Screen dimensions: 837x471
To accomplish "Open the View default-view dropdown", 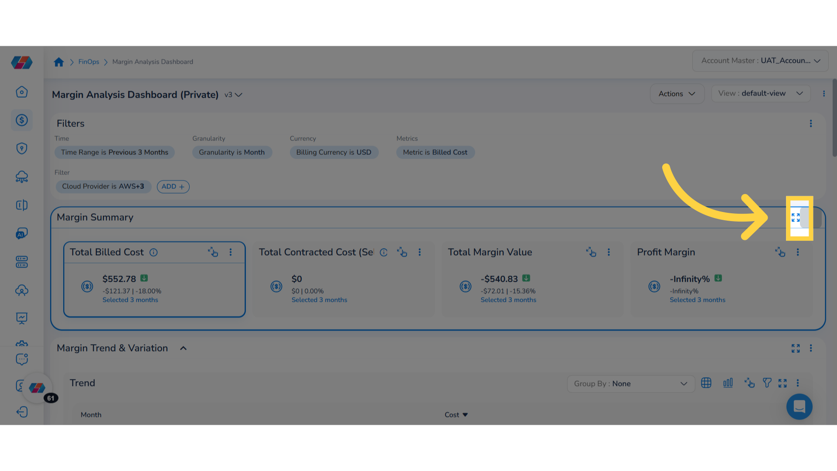I will (761, 93).
